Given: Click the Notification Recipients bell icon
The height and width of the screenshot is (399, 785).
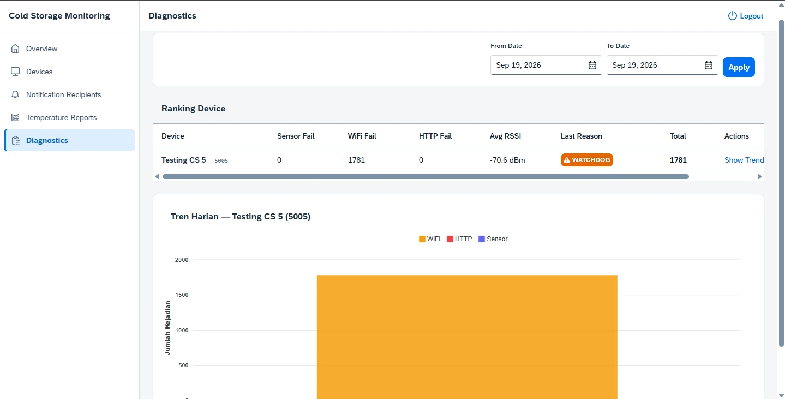Looking at the screenshot, I should 15,94.
